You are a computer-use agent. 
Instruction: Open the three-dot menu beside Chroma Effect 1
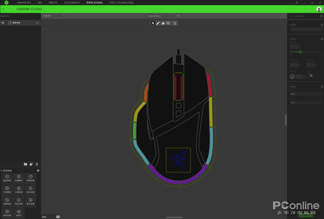(x=179, y=16)
